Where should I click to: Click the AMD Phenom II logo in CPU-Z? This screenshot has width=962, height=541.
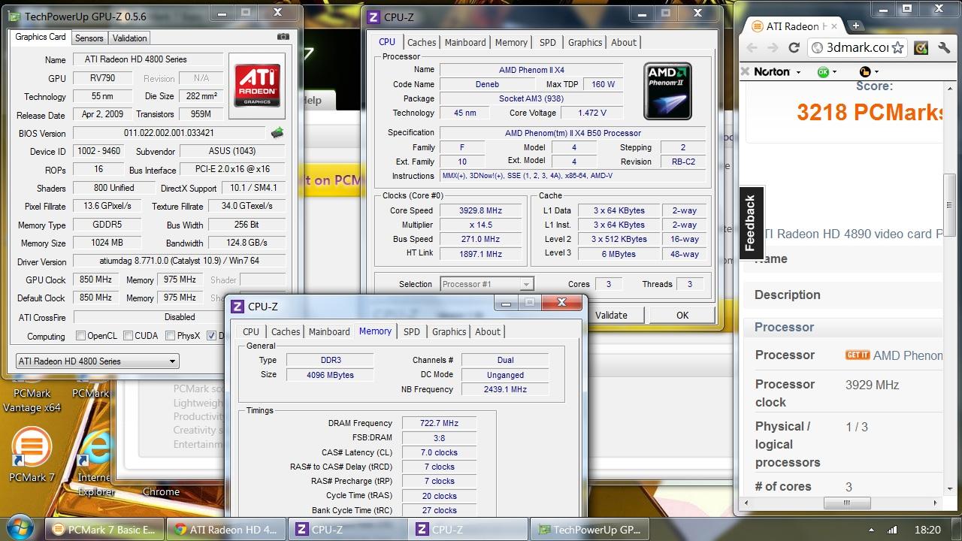[x=667, y=90]
